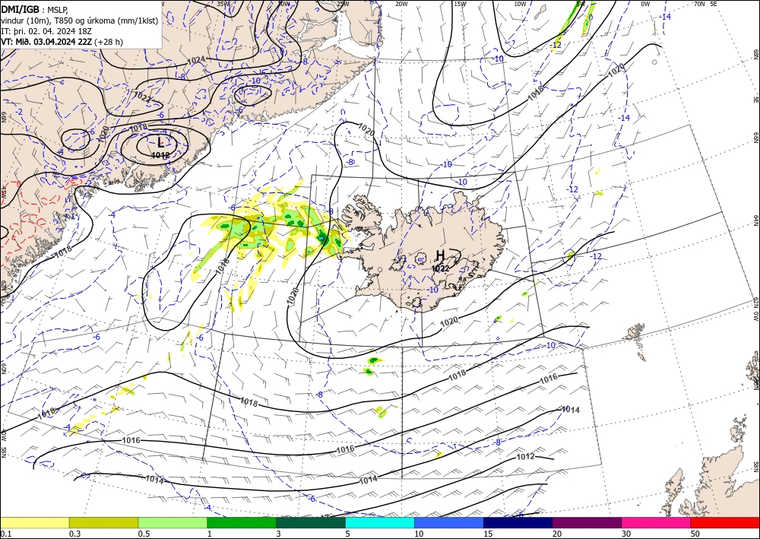Click the pale yellow 0.1–0.3 legend swatch

pyautogui.click(x=34, y=522)
